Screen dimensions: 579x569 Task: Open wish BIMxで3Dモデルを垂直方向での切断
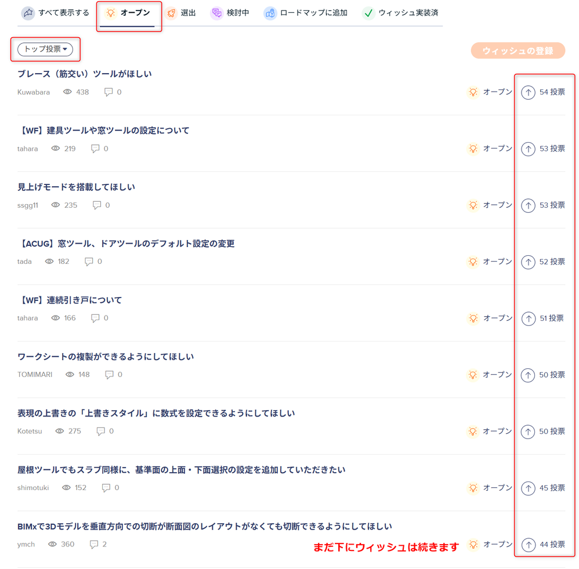pos(205,526)
